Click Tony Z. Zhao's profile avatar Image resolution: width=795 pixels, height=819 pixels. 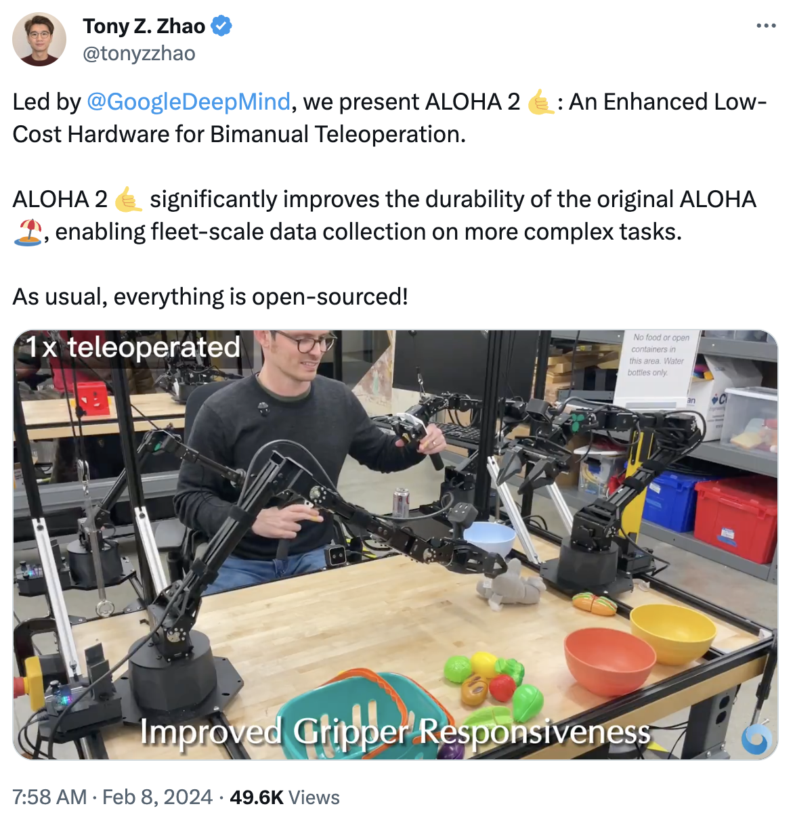tap(39, 39)
